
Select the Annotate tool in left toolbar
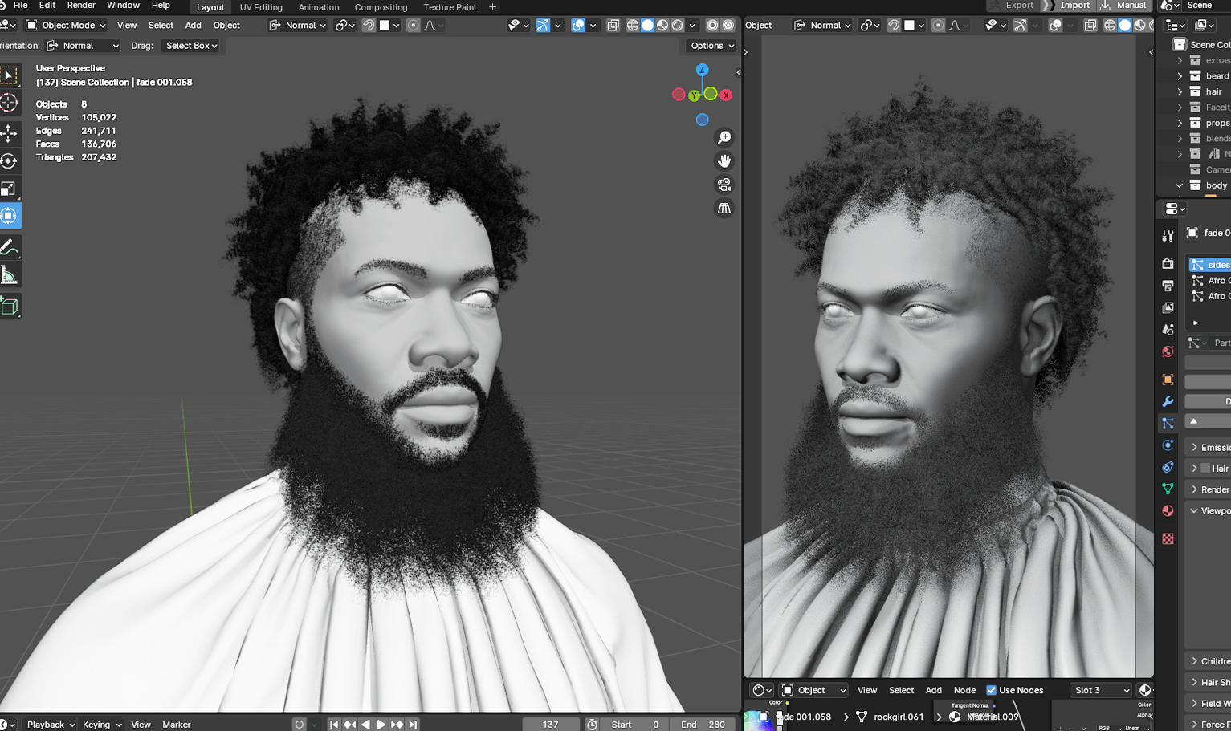9,247
